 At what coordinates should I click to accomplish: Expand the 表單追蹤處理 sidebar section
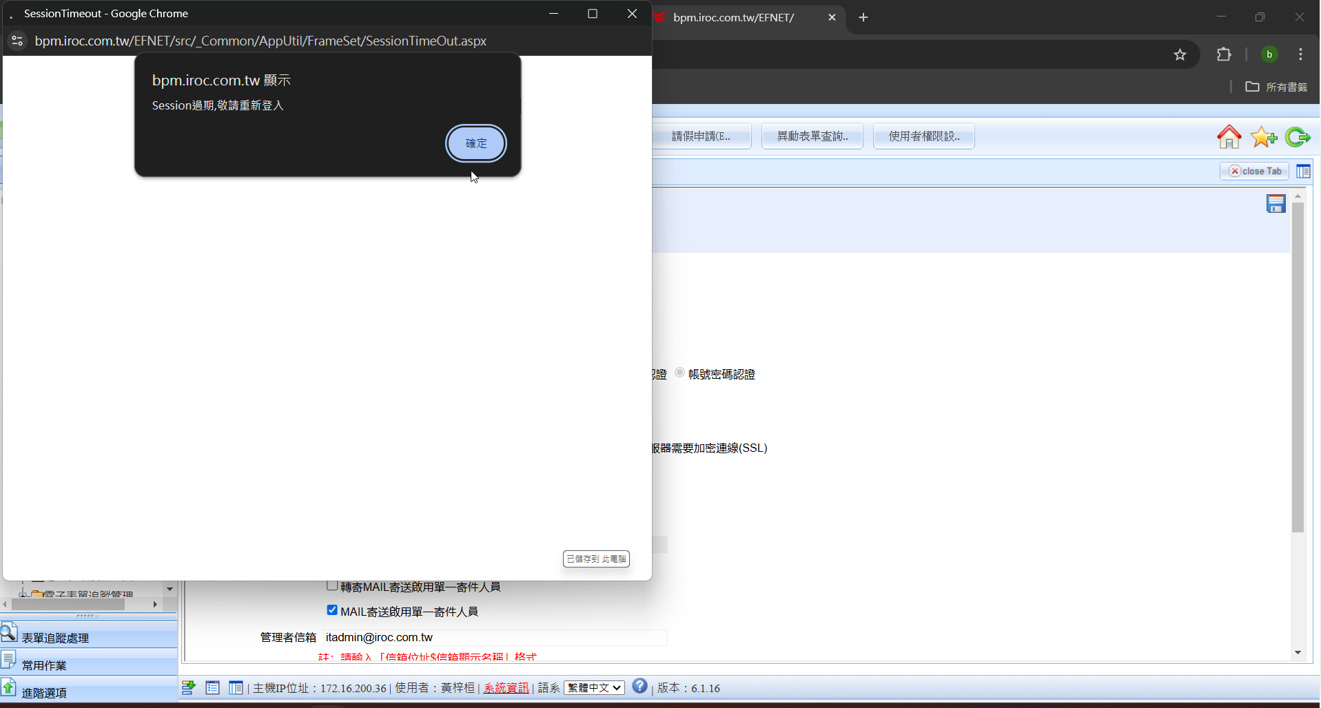(55, 638)
